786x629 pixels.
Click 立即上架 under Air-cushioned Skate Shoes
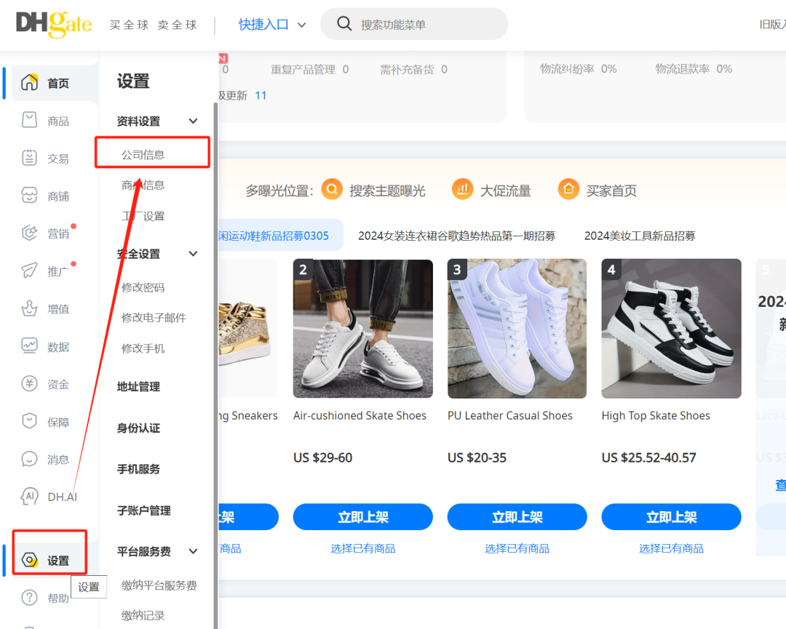click(362, 516)
